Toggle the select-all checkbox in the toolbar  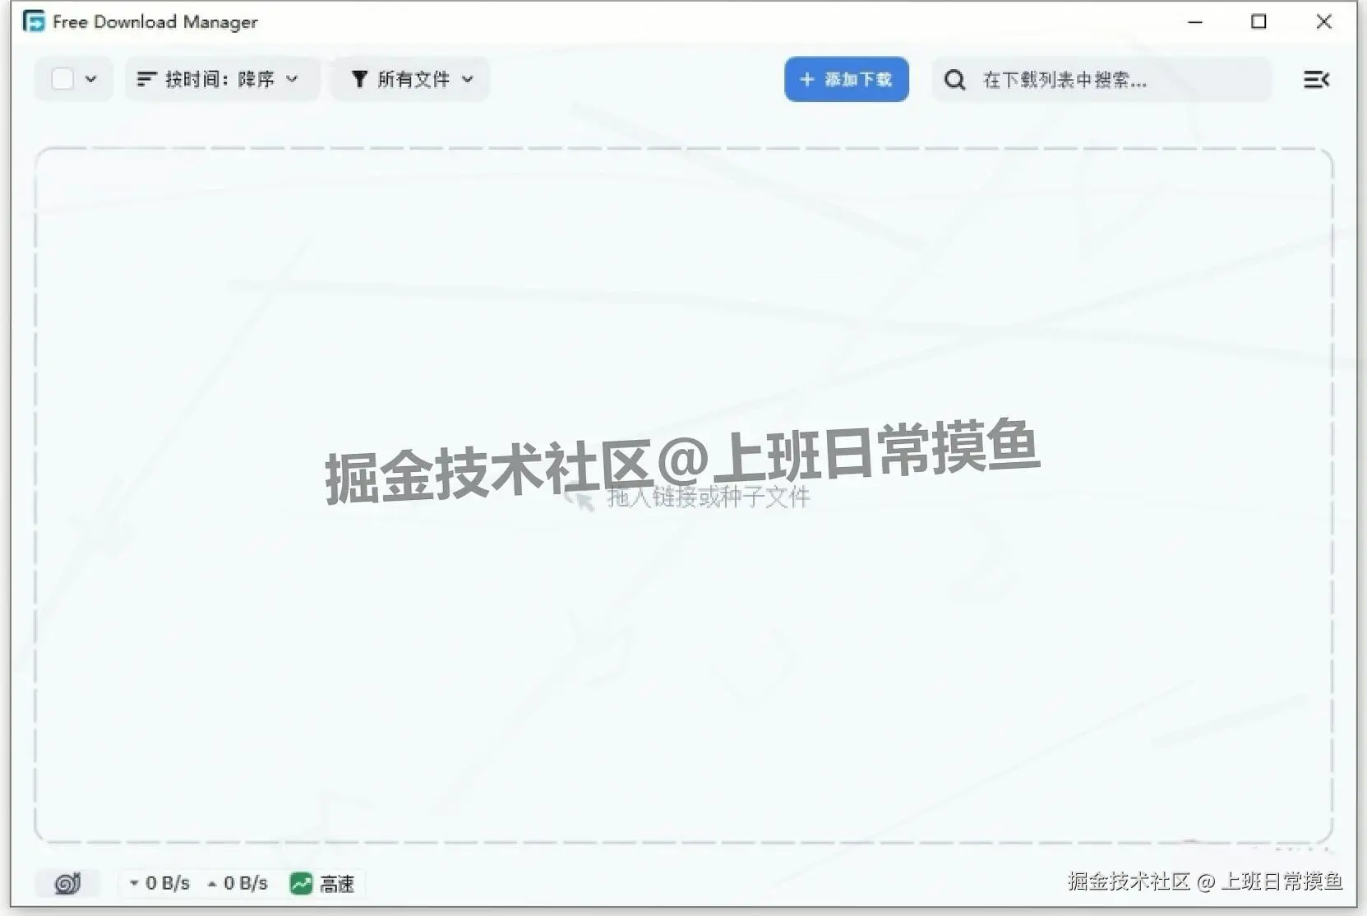point(62,79)
